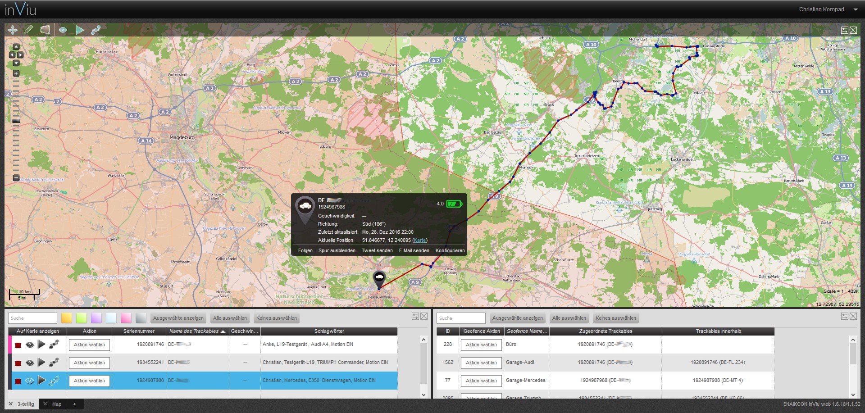Click the trackables list search field
The width and height of the screenshot is (865, 413).
32,318
